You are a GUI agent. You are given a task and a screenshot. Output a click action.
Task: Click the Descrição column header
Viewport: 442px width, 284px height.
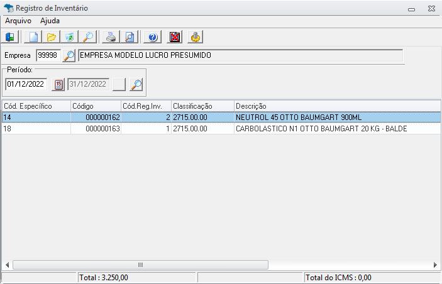tap(338, 106)
